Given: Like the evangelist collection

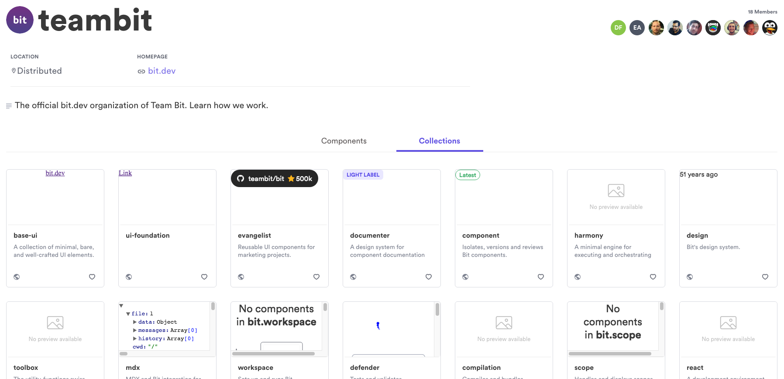Looking at the screenshot, I should tap(316, 277).
